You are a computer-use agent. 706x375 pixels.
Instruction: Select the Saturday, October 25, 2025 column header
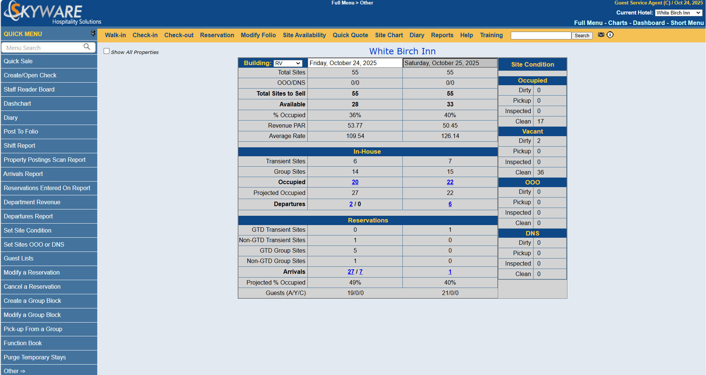point(450,63)
